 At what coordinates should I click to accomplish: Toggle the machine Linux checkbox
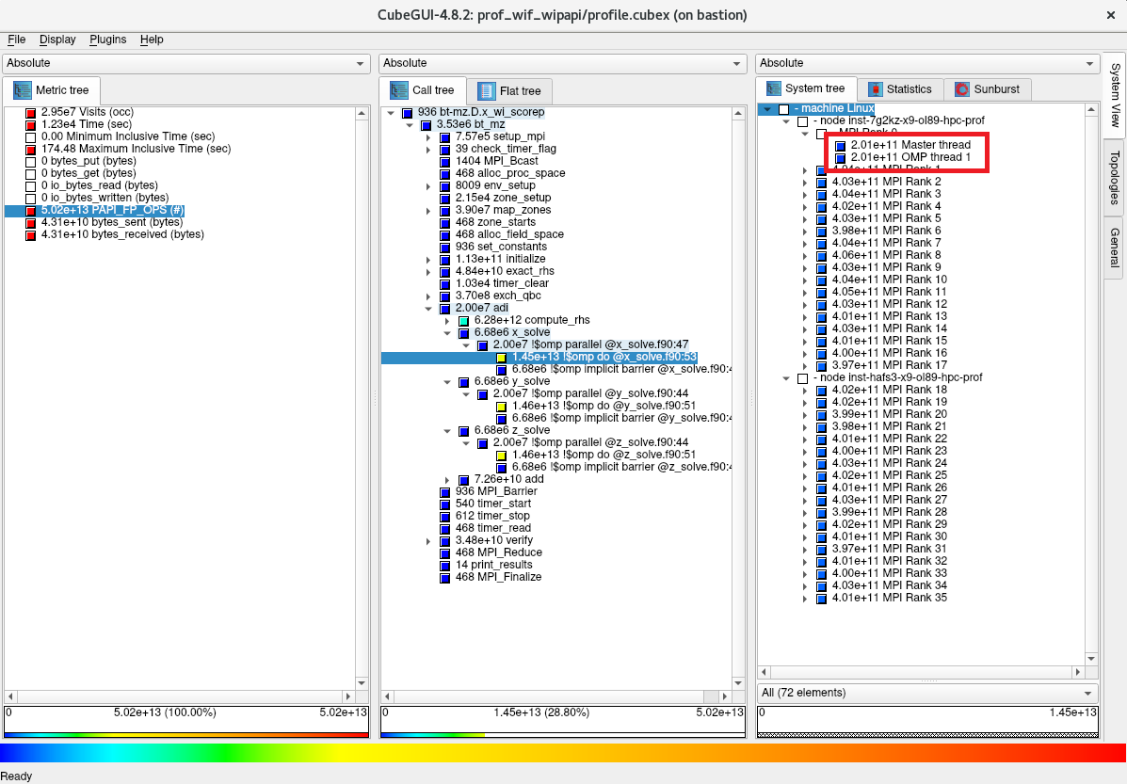[x=783, y=109]
